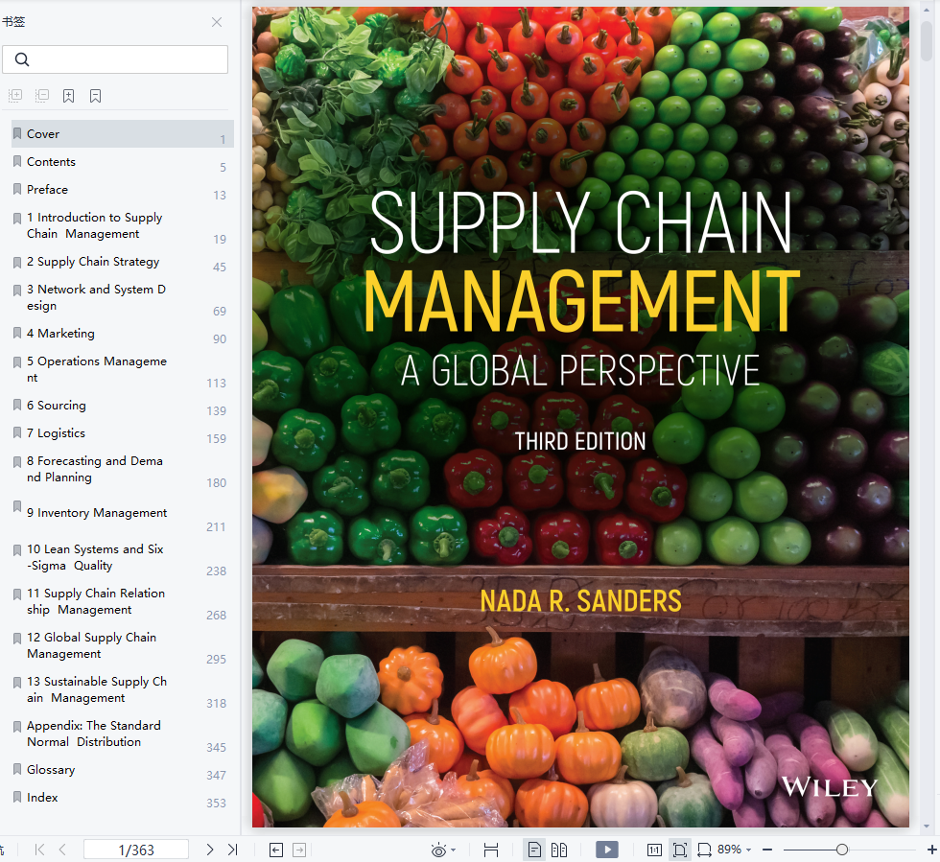Toggle fit page to window
The height and width of the screenshot is (862, 940).
click(x=680, y=850)
